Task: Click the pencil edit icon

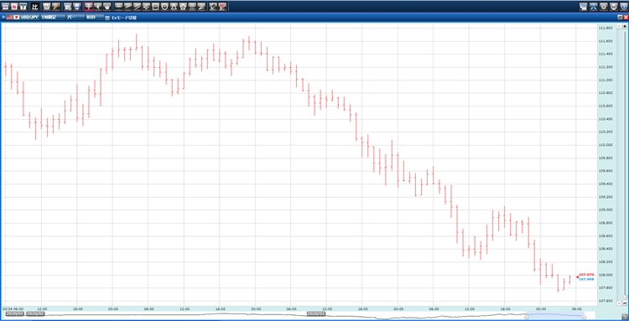Action: coord(55,7)
